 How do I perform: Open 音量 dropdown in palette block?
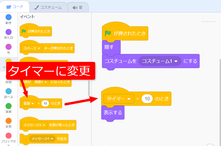[x=29, y=103]
